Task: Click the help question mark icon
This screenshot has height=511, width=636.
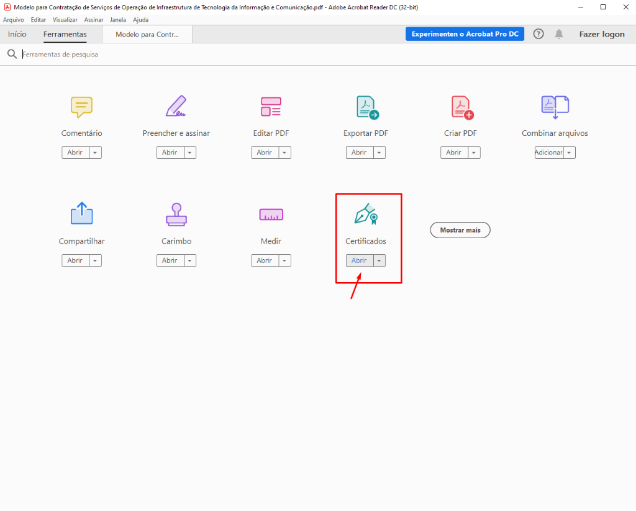Action: click(x=538, y=34)
